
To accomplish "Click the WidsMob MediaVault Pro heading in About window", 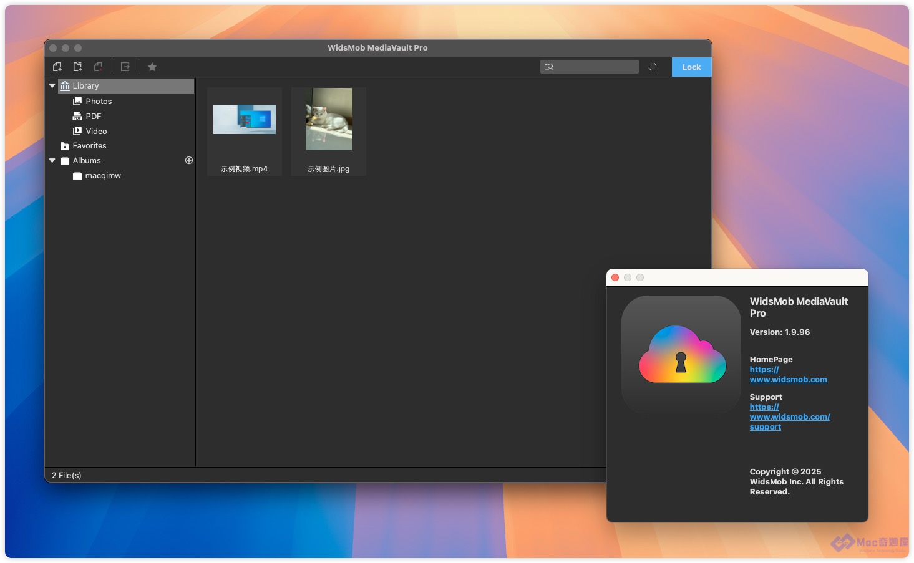I will pyautogui.click(x=799, y=307).
